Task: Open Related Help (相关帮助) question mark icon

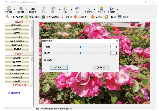Action: [x=111, y=9]
